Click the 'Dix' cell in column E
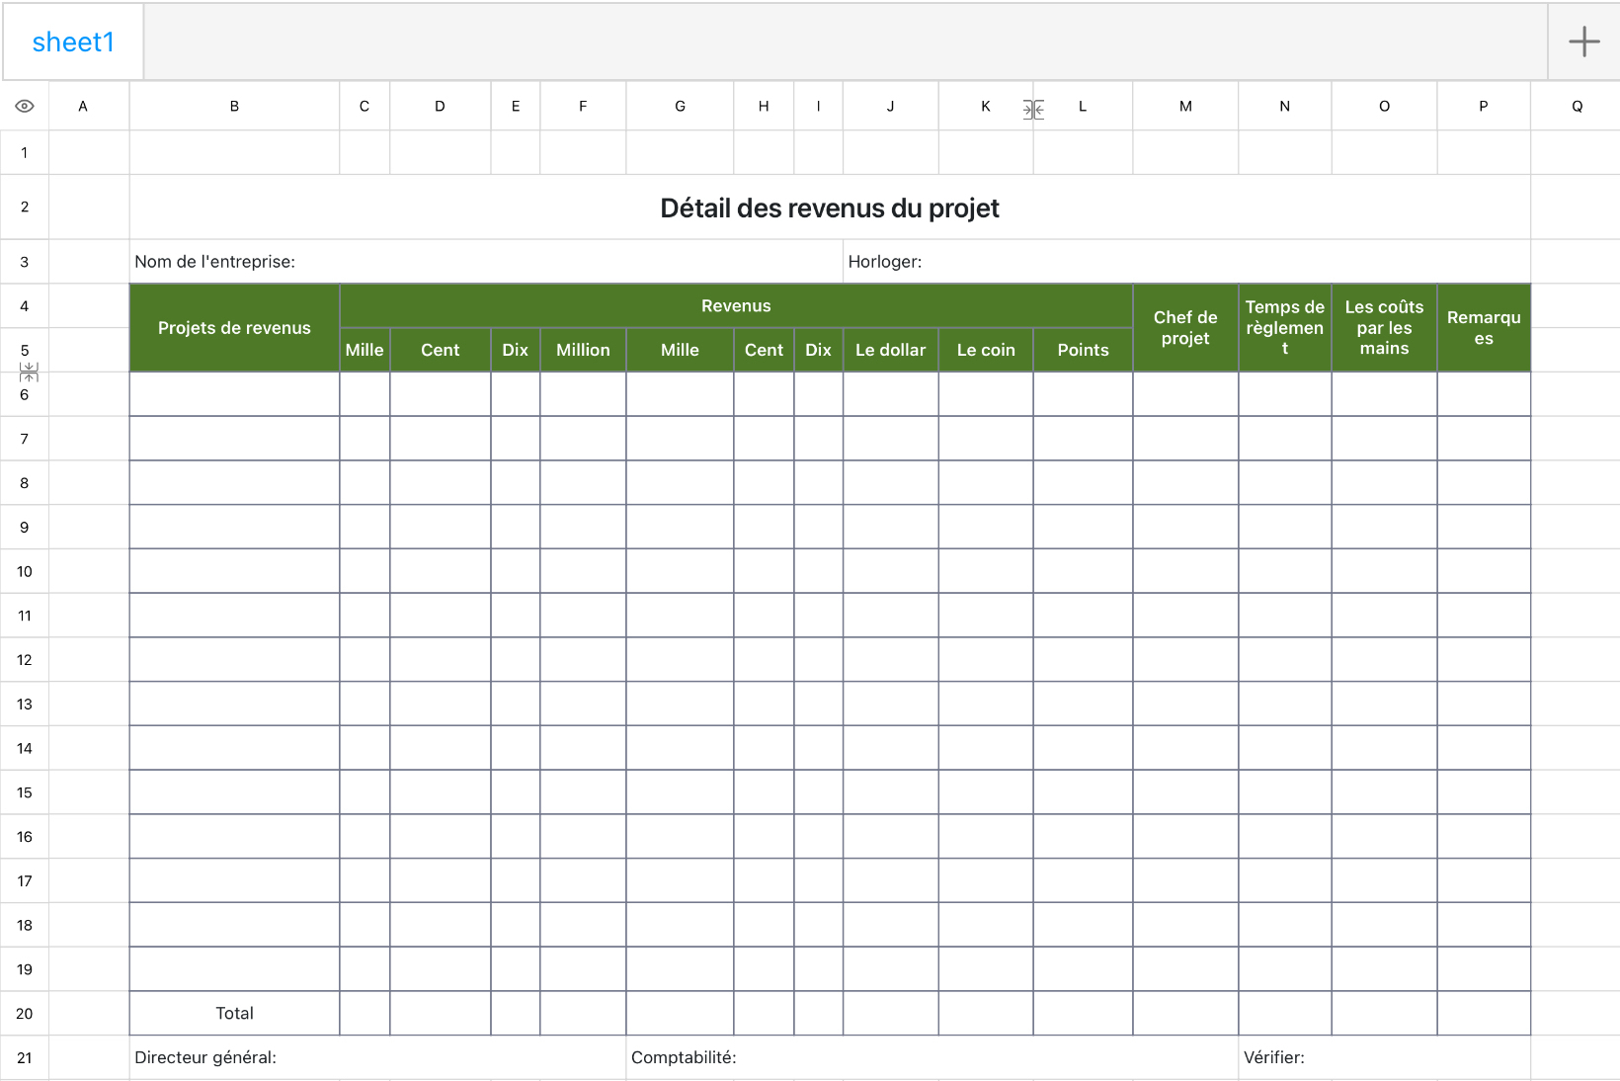Image resolution: width=1620 pixels, height=1081 pixels. pos(515,350)
